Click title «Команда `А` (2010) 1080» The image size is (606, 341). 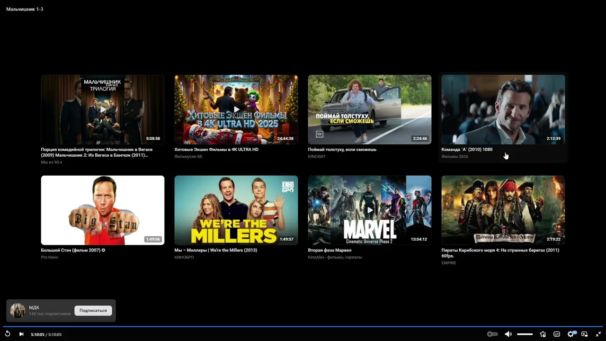point(467,150)
